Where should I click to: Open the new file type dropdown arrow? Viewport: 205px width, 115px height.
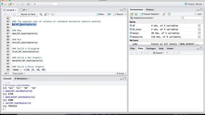tap(5, 4)
